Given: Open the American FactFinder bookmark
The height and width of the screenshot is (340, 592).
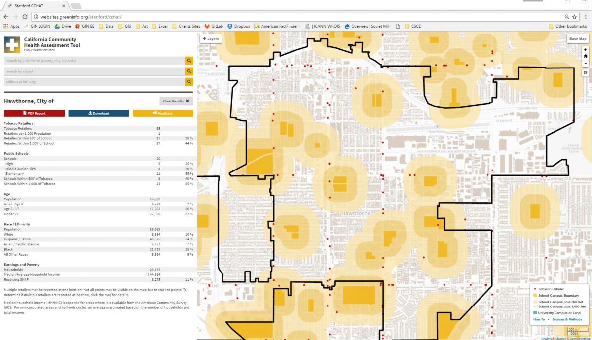Looking at the screenshot, I should tap(277, 26).
